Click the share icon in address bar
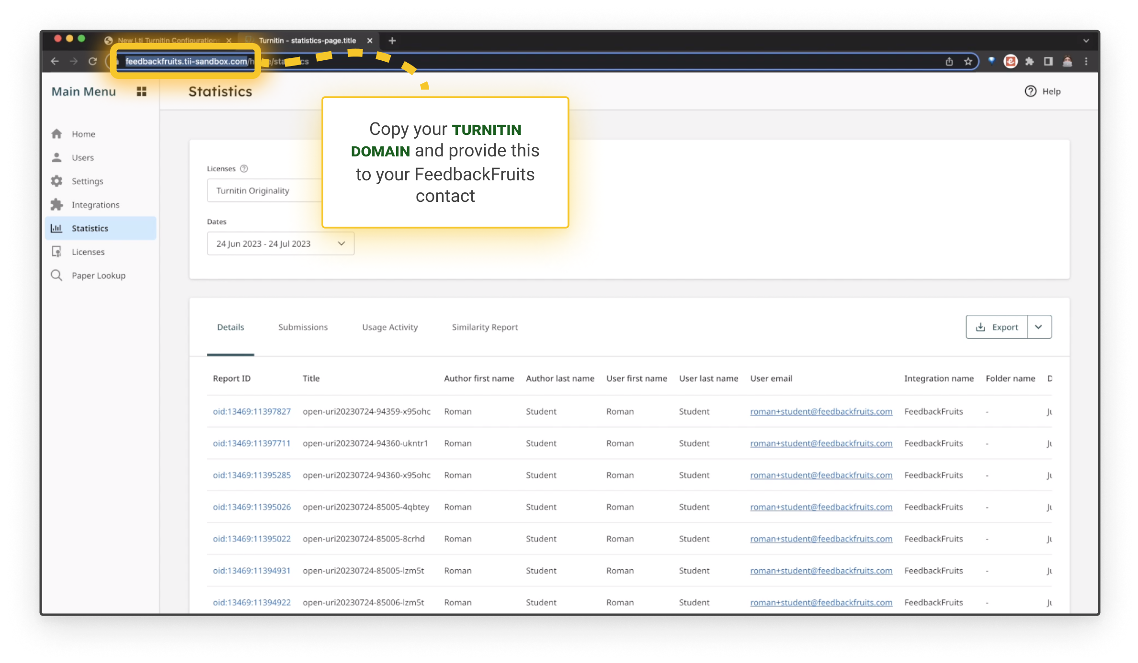Viewport: 1138px width, 663px height. [949, 61]
